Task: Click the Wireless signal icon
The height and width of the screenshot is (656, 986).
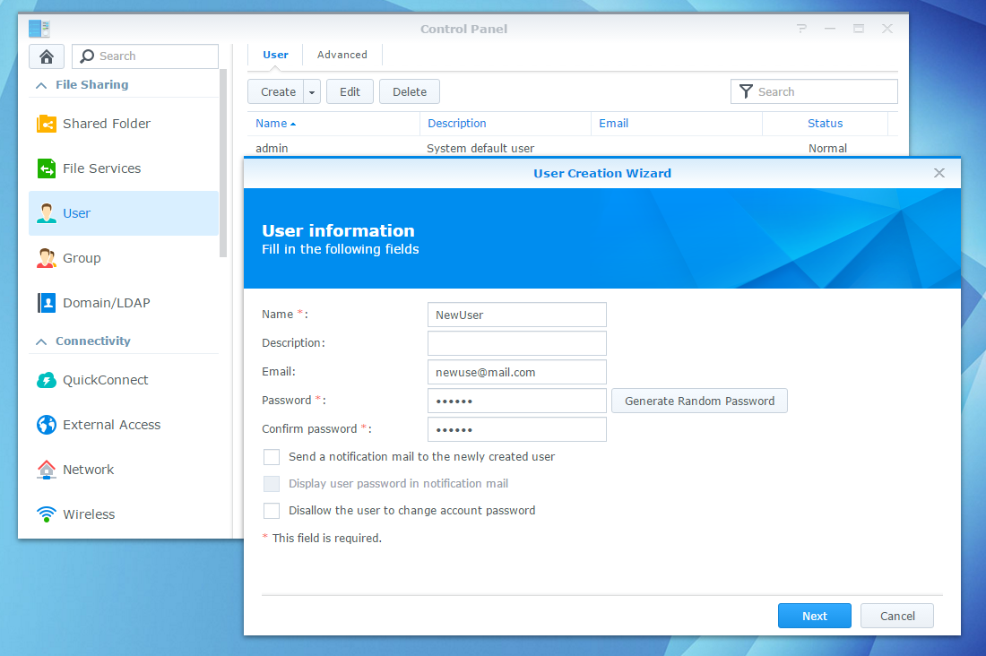Action: point(47,514)
